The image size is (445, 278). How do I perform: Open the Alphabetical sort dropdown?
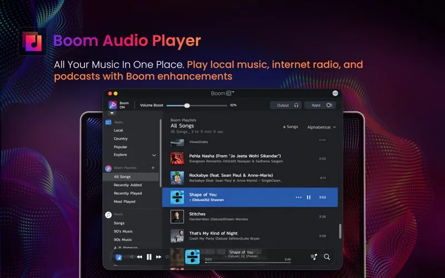point(322,127)
